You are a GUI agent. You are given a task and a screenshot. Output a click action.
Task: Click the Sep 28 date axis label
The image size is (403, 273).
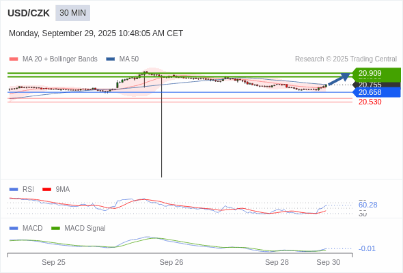click(277, 262)
